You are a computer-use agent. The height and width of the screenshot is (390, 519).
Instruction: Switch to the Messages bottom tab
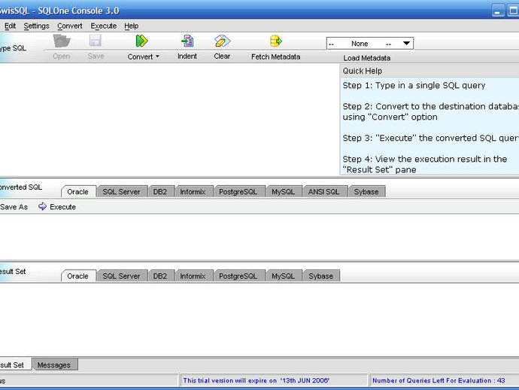pyautogui.click(x=54, y=365)
